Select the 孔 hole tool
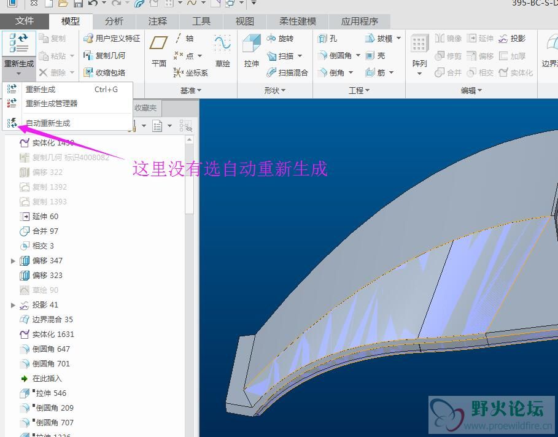Image resolution: width=558 pixels, height=437 pixels. (x=327, y=39)
